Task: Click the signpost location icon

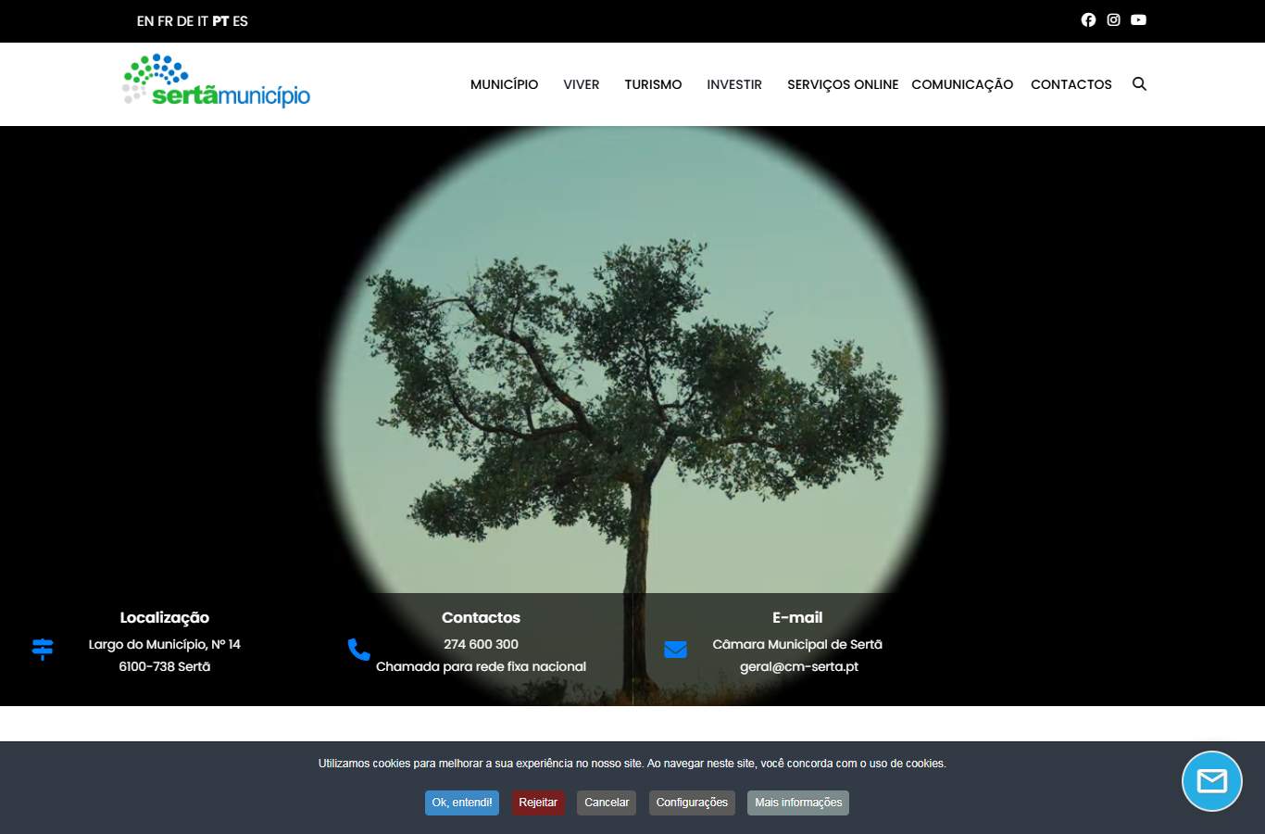Action: (x=43, y=649)
